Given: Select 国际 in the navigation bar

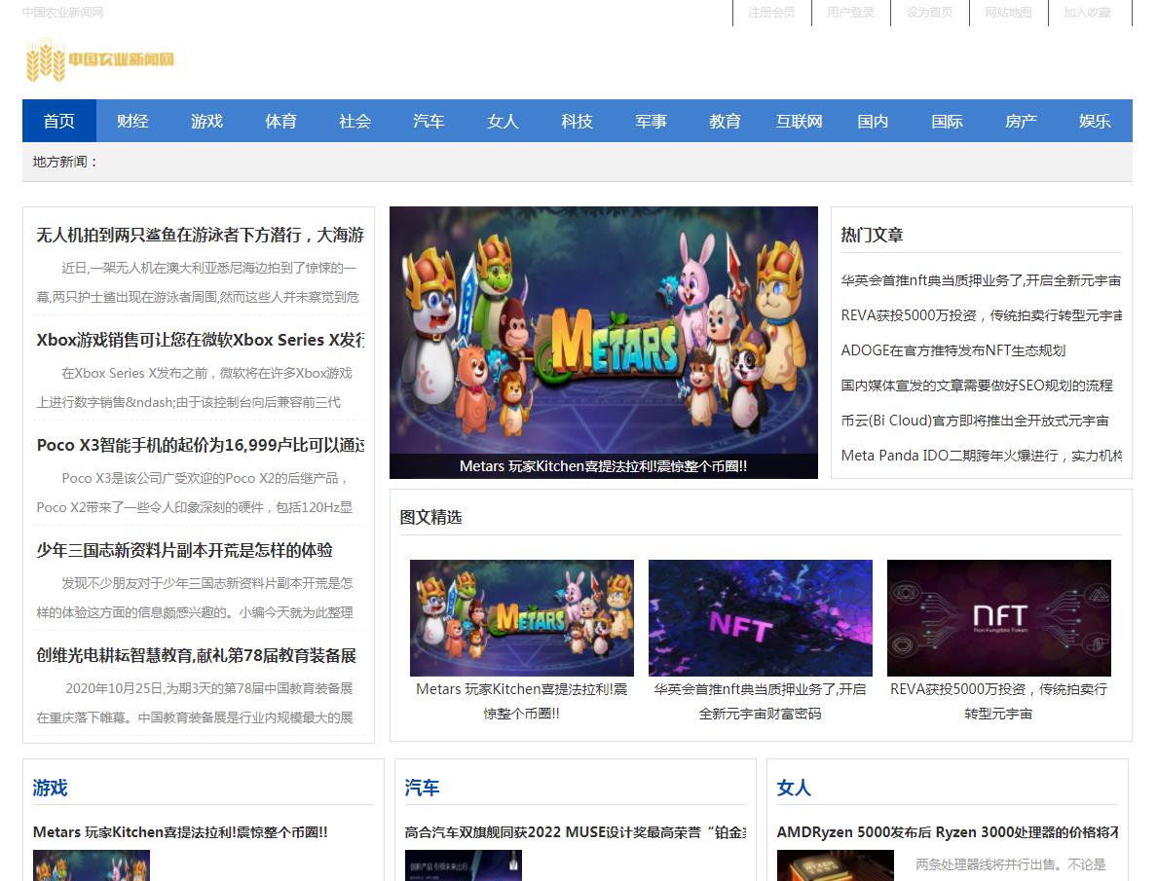Looking at the screenshot, I should pyautogui.click(x=948, y=121).
